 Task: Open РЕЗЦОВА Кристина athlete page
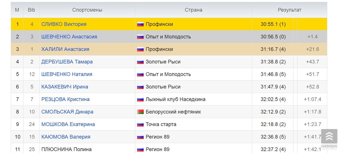pyautogui.click(x=66, y=99)
